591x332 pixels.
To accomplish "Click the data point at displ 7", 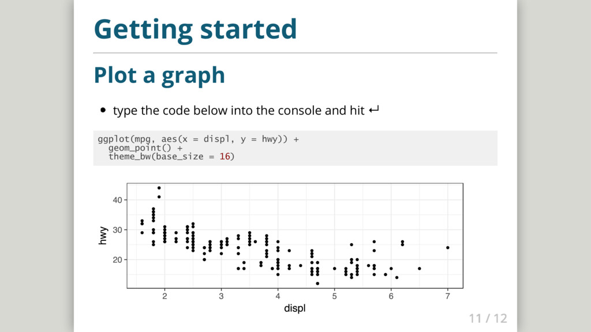I will 447,248.
